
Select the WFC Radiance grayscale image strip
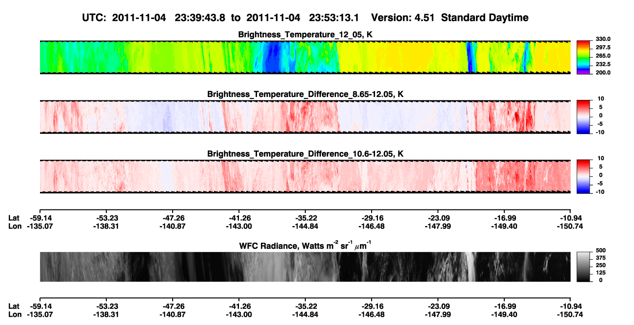[305, 267]
